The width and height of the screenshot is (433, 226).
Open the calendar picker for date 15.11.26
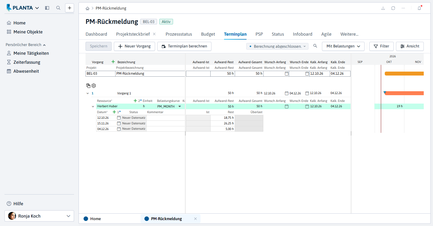[x=119, y=123]
